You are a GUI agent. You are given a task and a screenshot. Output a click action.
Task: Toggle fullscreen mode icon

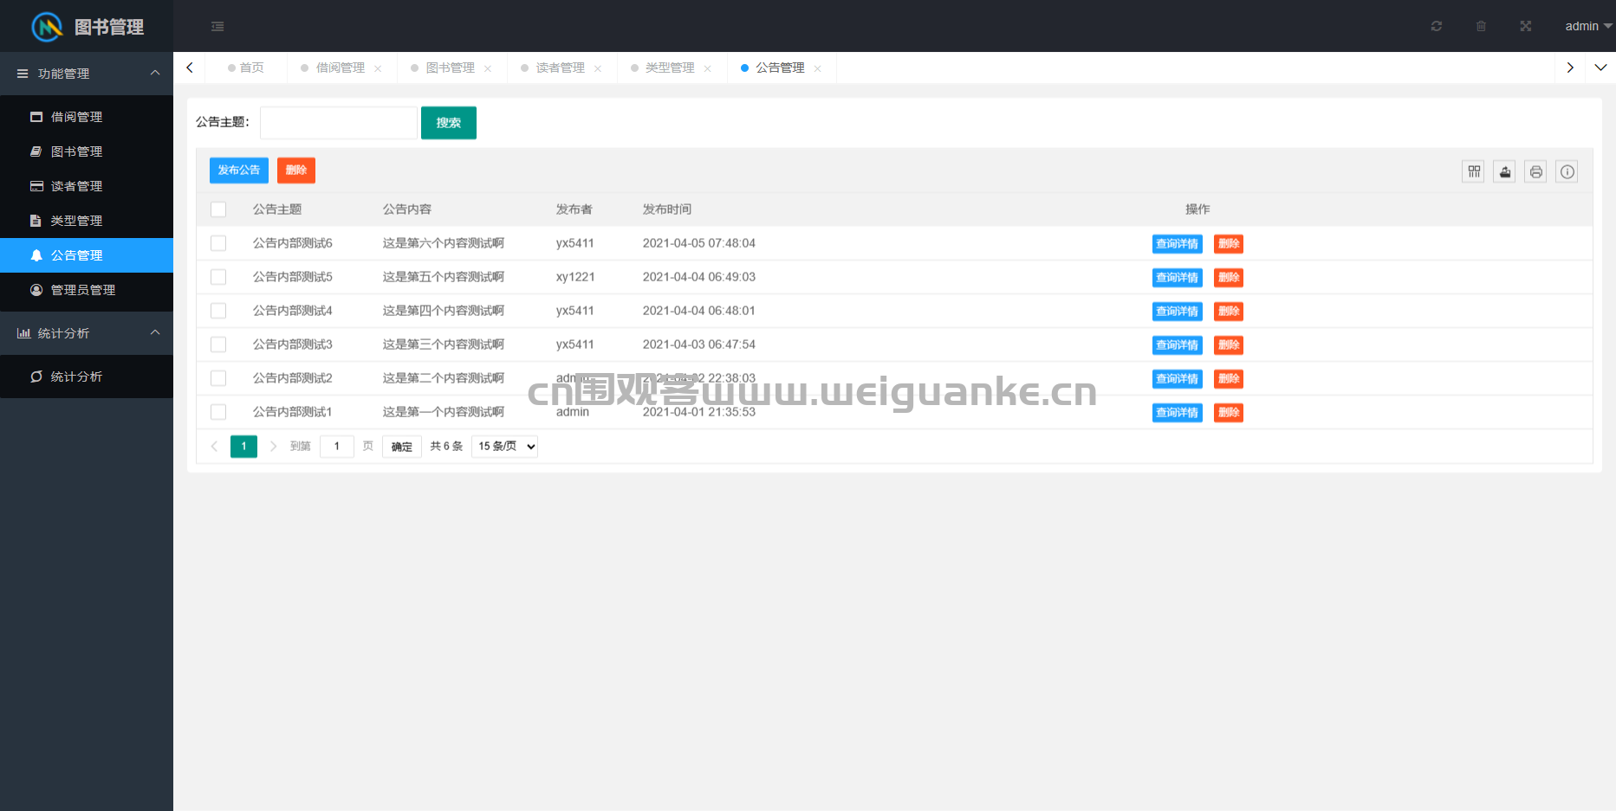pyautogui.click(x=1526, y=26)
